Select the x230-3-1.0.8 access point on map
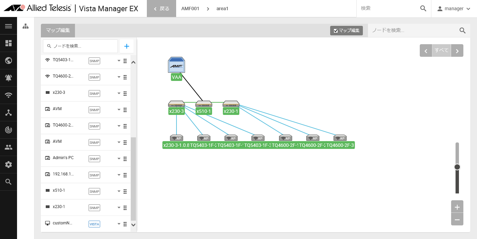The width and height of the screenshot is (477, 239). pos(176,138)
